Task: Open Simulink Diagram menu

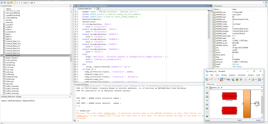Action: [232, 75]
